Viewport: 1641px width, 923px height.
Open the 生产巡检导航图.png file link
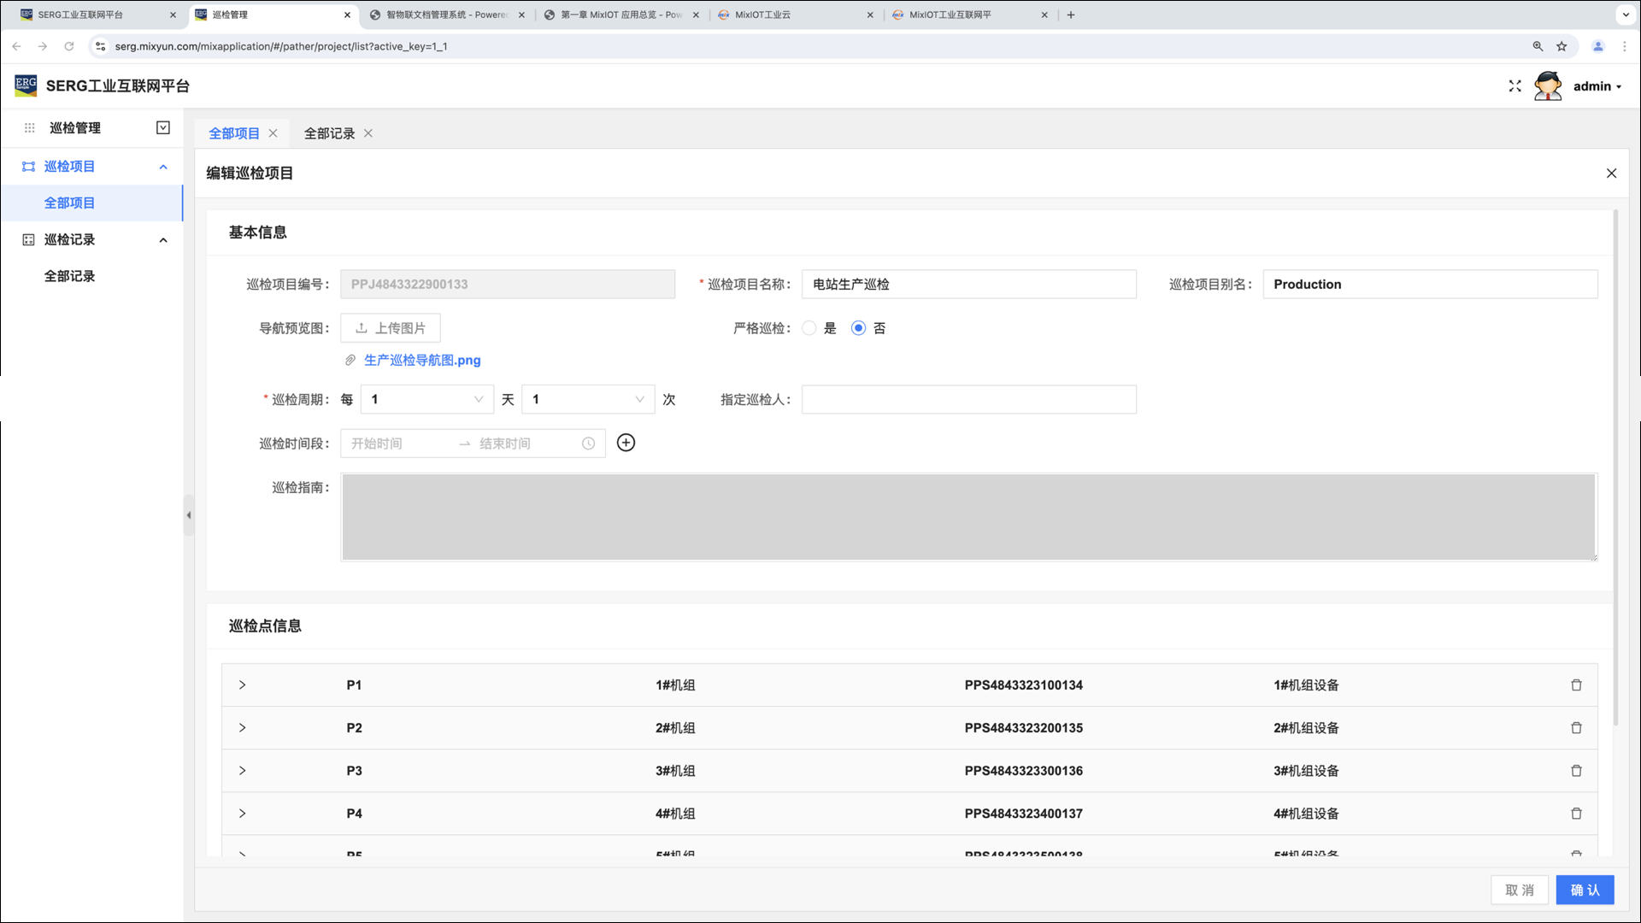point(422,361)
